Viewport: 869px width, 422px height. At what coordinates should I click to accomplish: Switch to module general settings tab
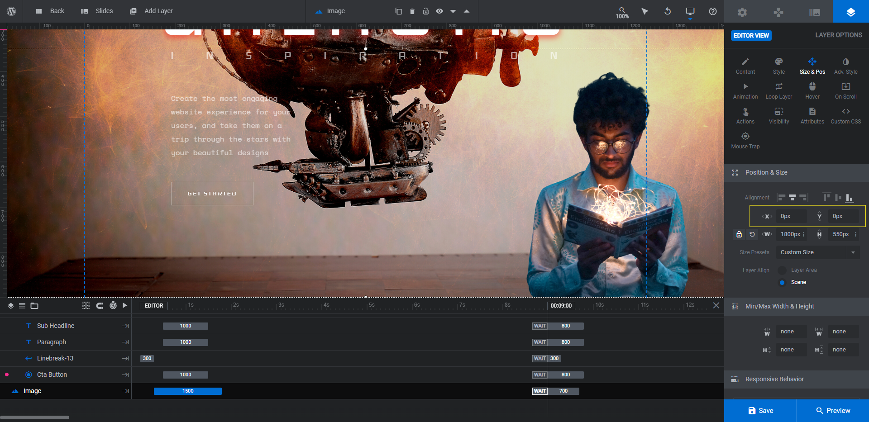tap(742, 12)
